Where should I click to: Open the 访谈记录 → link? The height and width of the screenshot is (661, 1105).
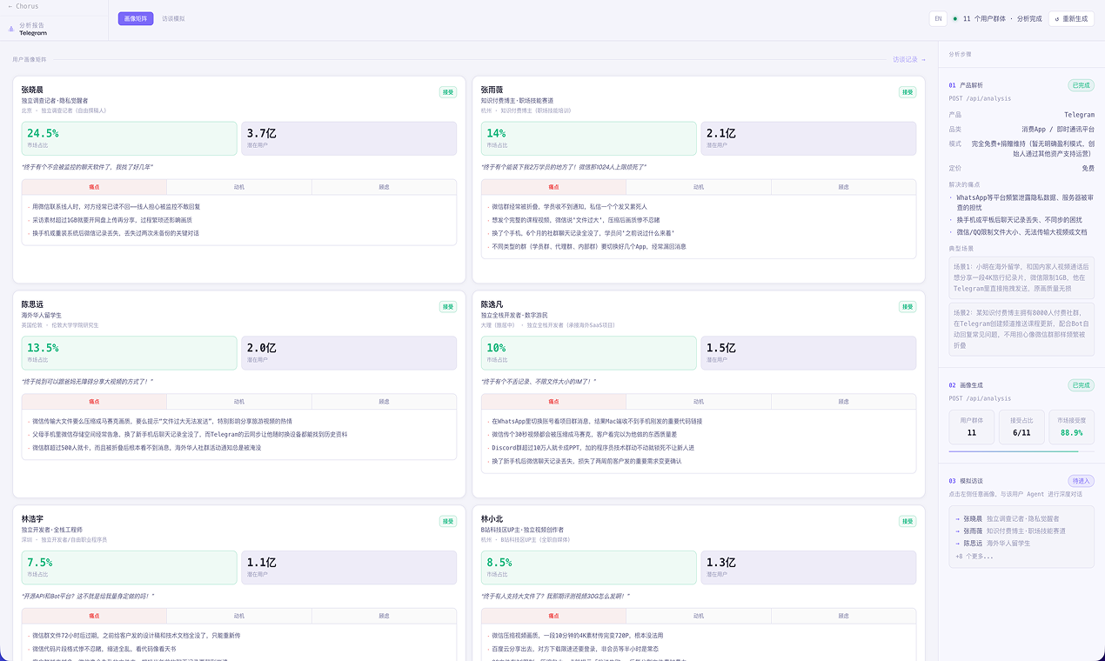(x=909, y=59)
